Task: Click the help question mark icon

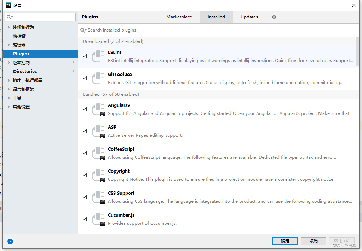Action: [x=10, y=241]
